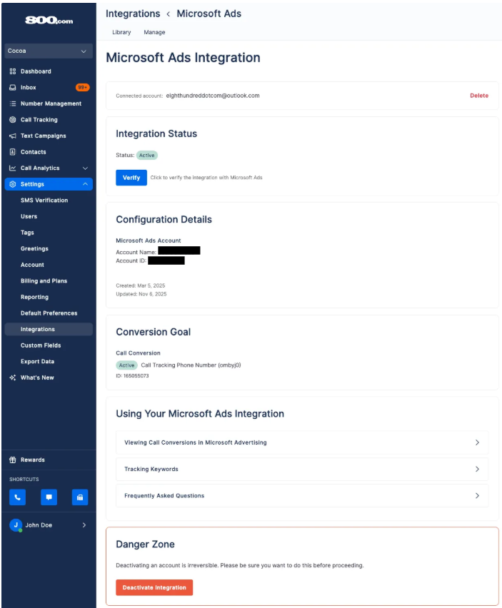The height and width of the screenshot is (608, 502).
Task: Go to Dashboard
Action: 36,71
